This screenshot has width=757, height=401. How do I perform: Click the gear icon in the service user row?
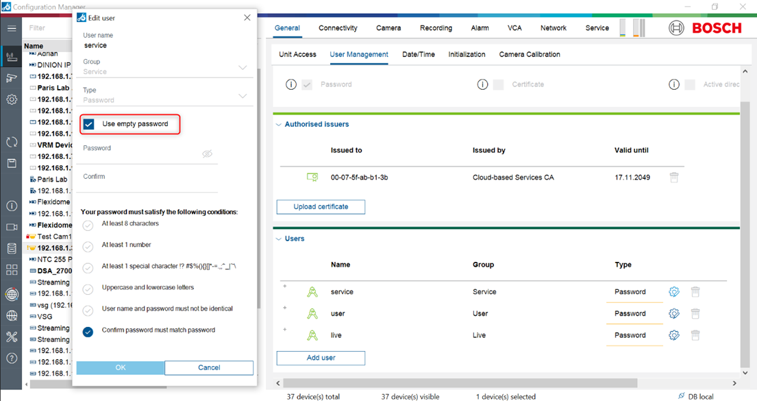pos(673,292)
